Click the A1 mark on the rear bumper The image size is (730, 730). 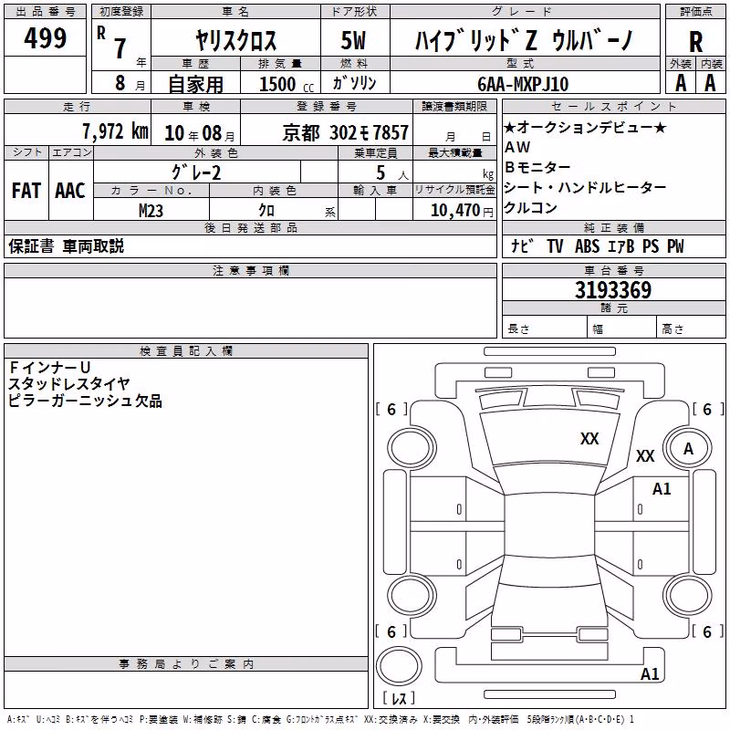[x=650, y=673]
